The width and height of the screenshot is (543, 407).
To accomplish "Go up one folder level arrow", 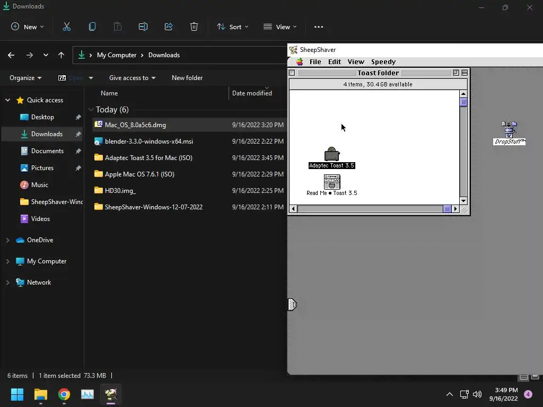I will point(62,55).
